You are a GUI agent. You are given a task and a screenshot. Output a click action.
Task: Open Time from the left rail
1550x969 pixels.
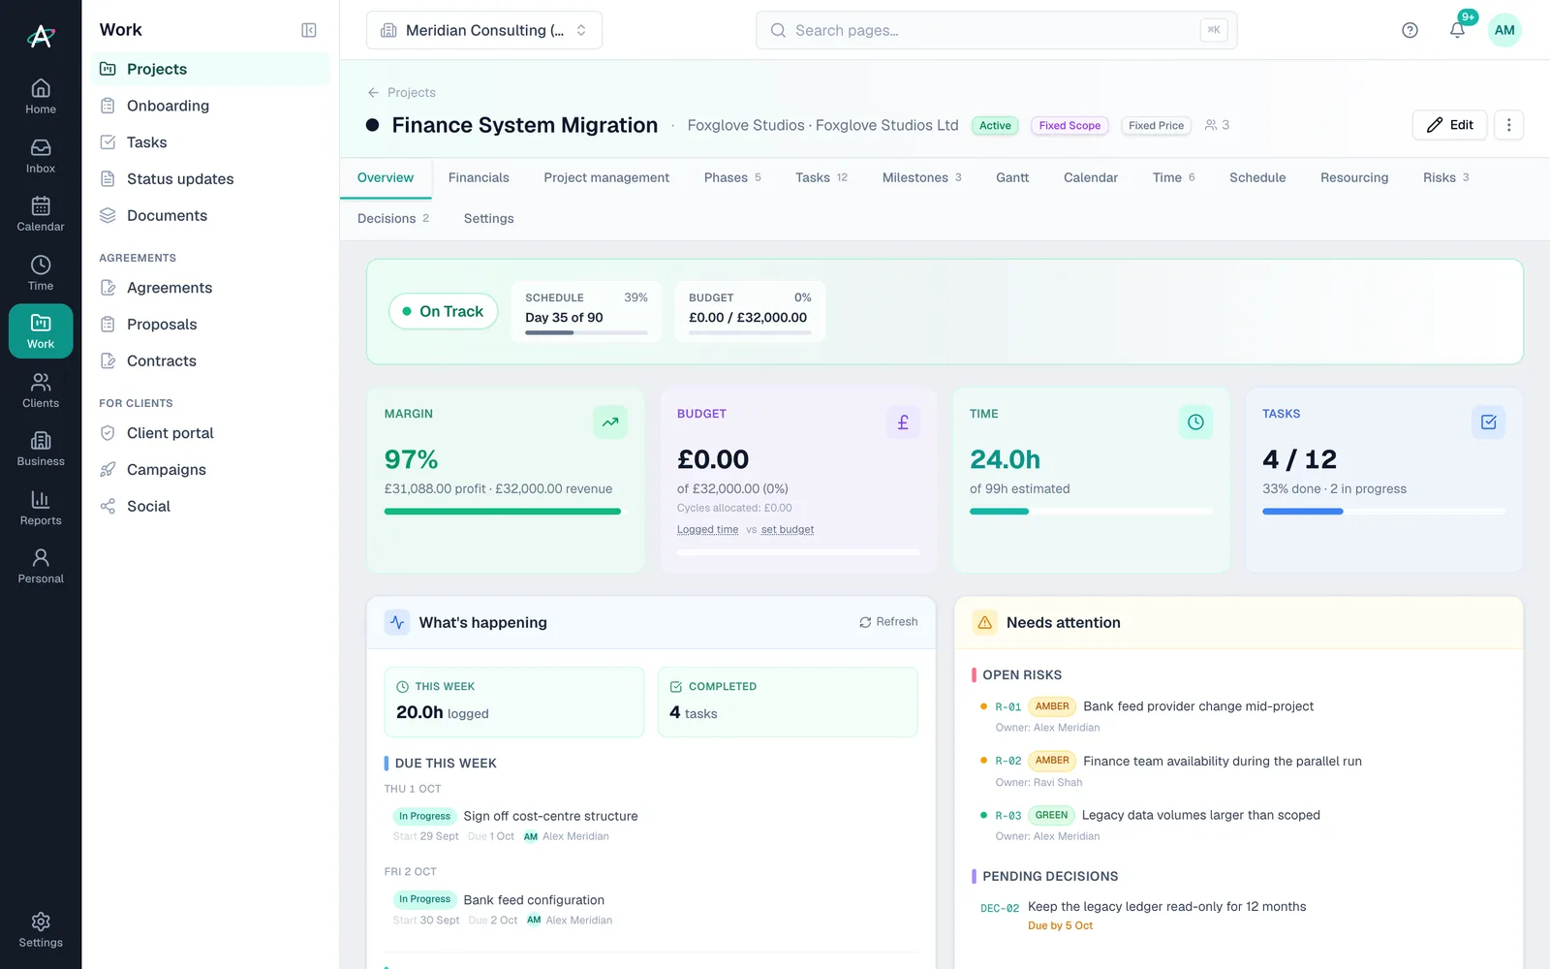41,273
